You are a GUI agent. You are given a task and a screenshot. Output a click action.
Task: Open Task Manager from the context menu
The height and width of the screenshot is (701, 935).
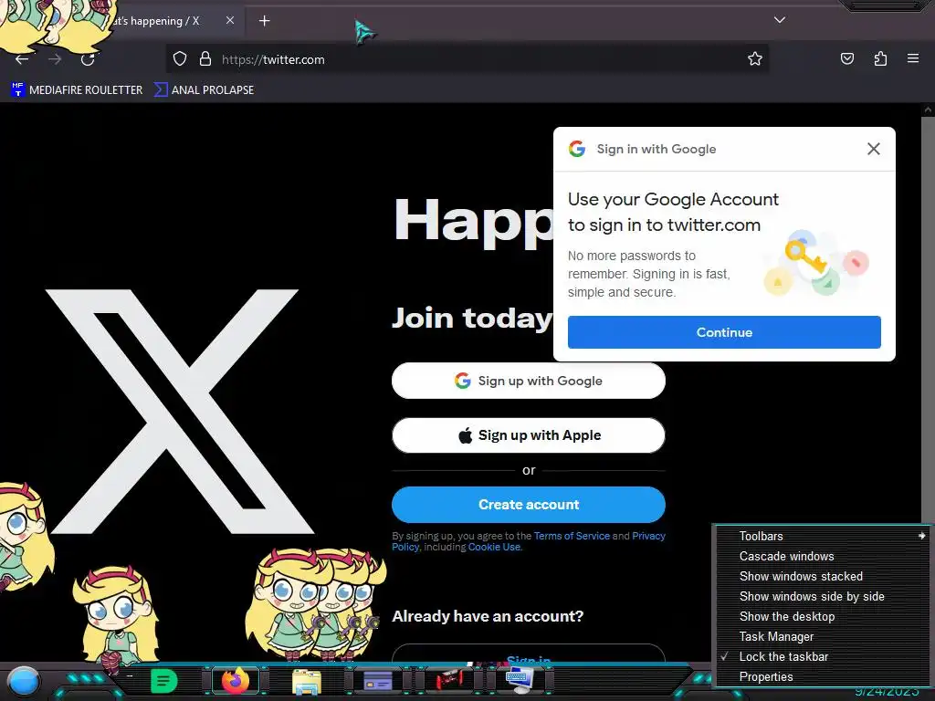[x=823, y=636]
